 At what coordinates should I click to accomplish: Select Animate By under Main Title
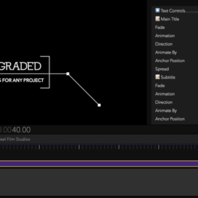pos(166,52)
